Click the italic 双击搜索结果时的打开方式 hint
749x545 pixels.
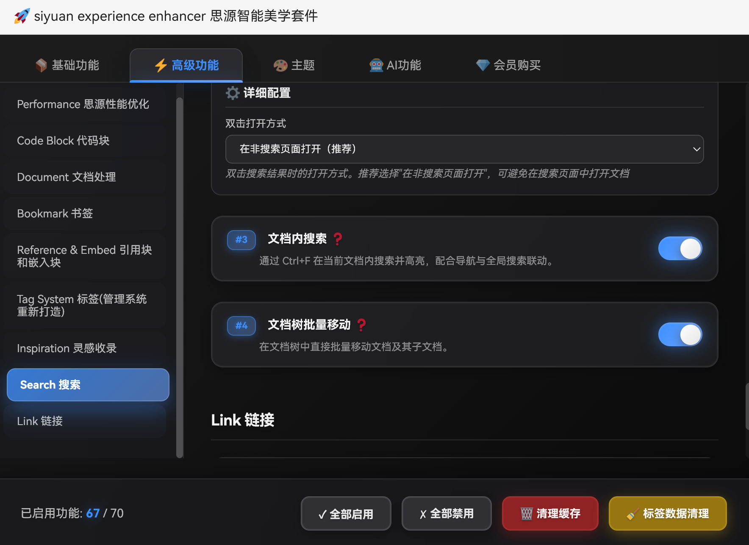coord(427,173)
